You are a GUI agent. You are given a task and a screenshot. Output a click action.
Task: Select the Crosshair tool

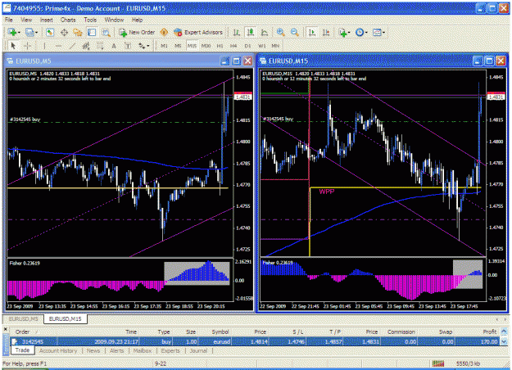point(27,46)
